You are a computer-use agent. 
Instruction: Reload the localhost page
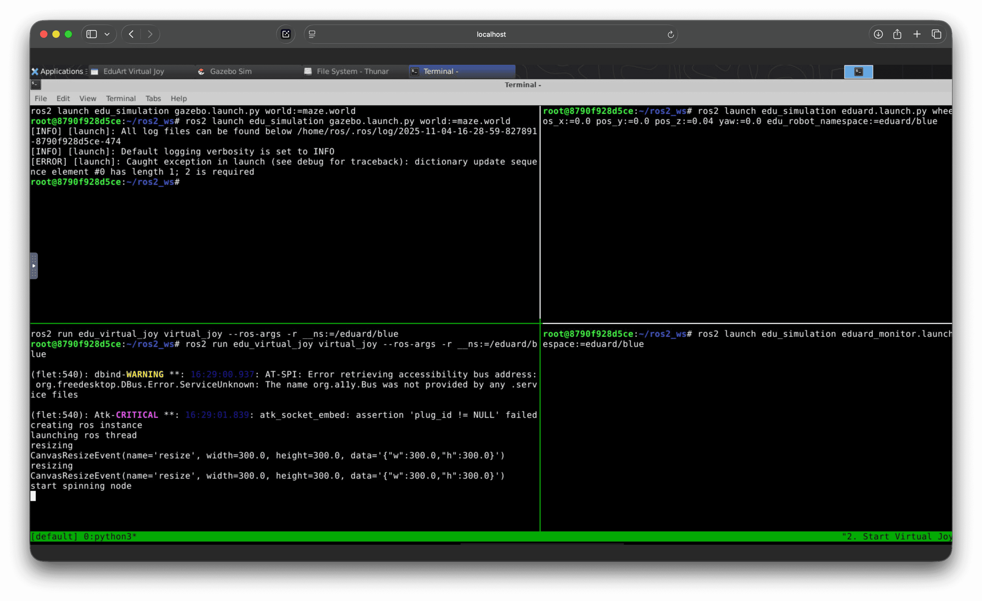tap(671, 34)
